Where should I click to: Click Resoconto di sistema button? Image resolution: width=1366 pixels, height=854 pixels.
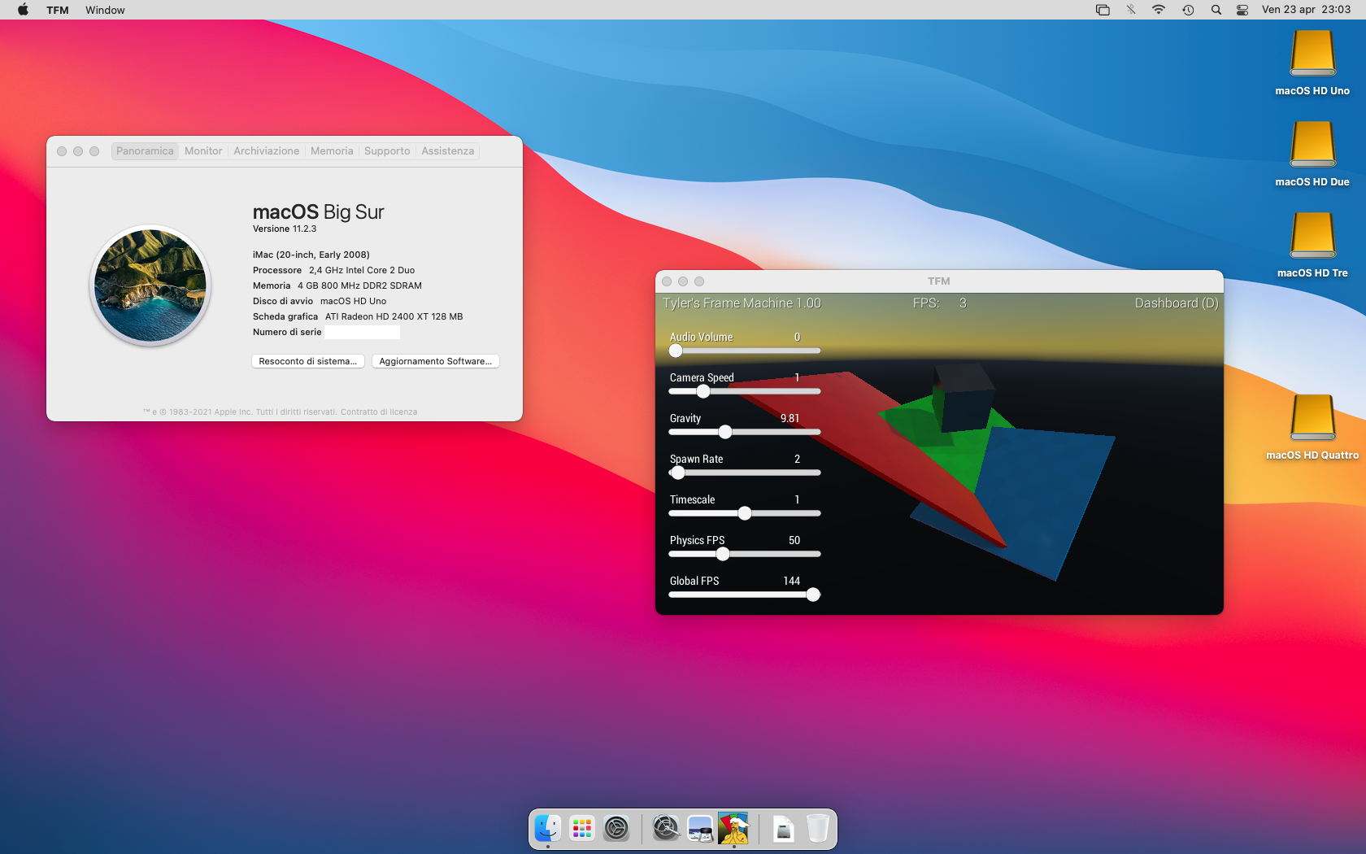(307, 361)
